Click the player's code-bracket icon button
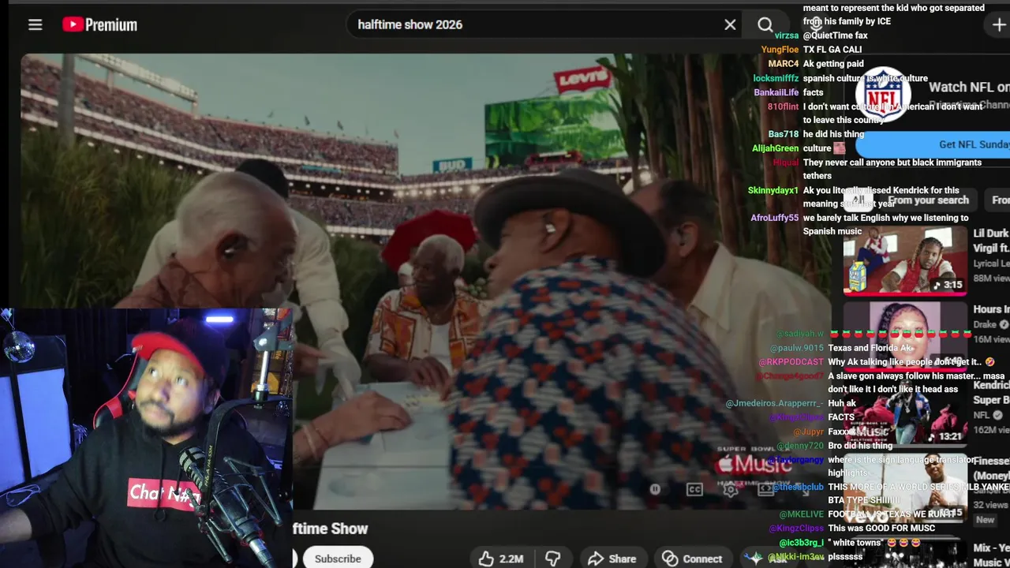The width and height of the screenshot is (1010, 568). (765, 489)
